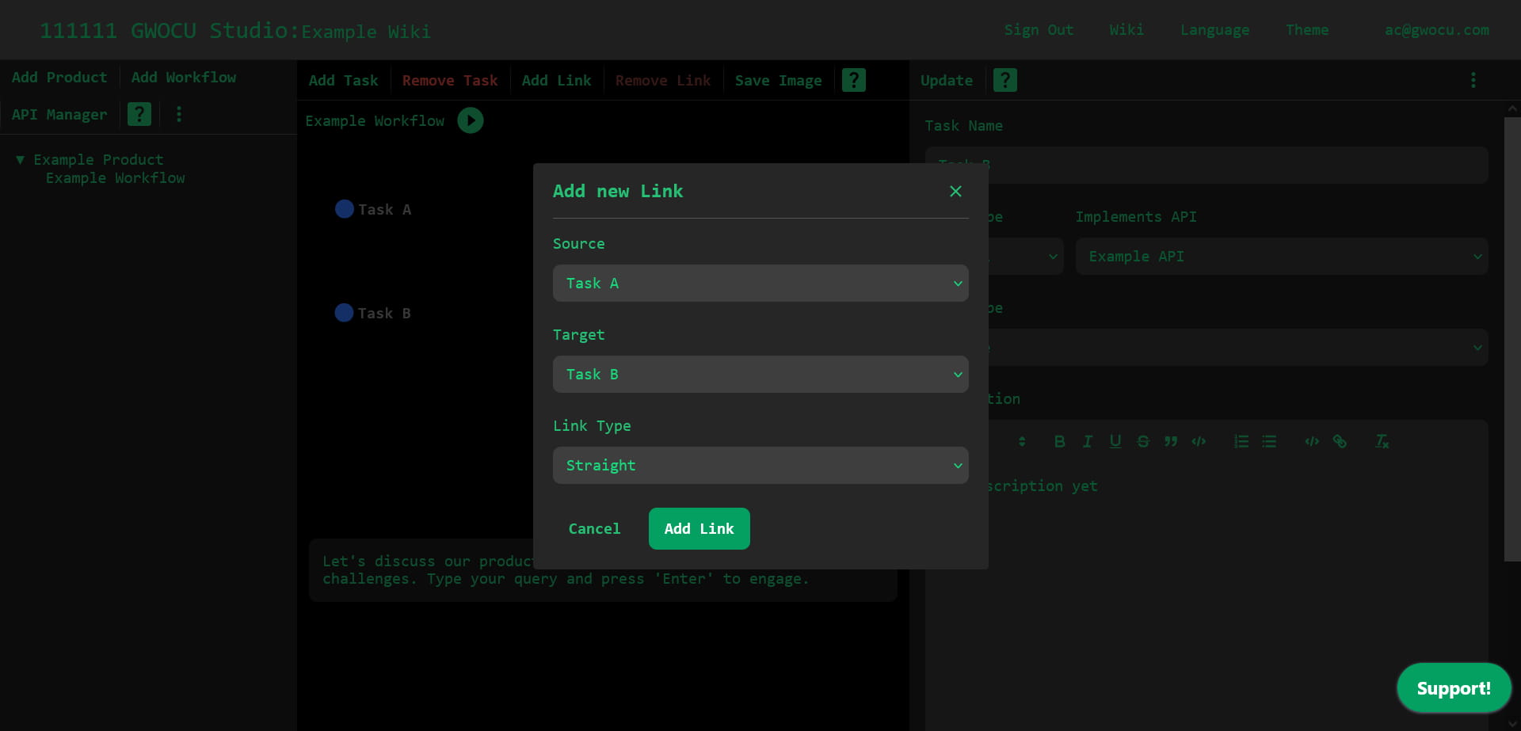Open help icon next to Update

click(1005, 80)
